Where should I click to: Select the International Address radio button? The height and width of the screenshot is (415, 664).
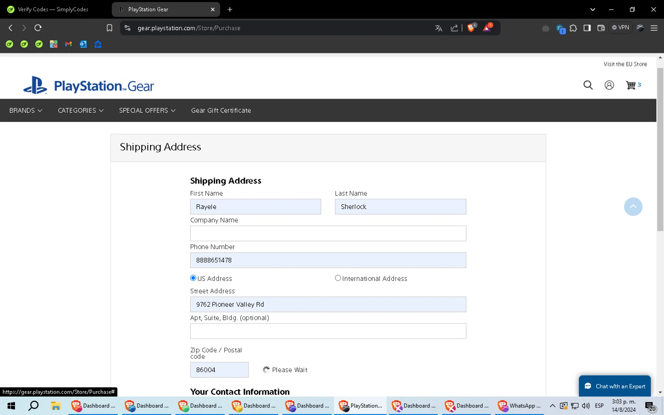tap(338, 278)
